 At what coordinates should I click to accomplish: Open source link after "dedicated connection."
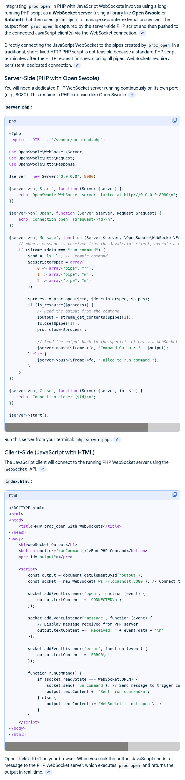[x=77, y=65]
